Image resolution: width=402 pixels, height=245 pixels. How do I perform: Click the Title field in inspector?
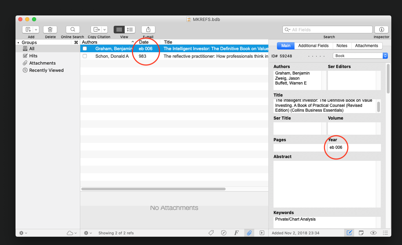coord(325,106)
